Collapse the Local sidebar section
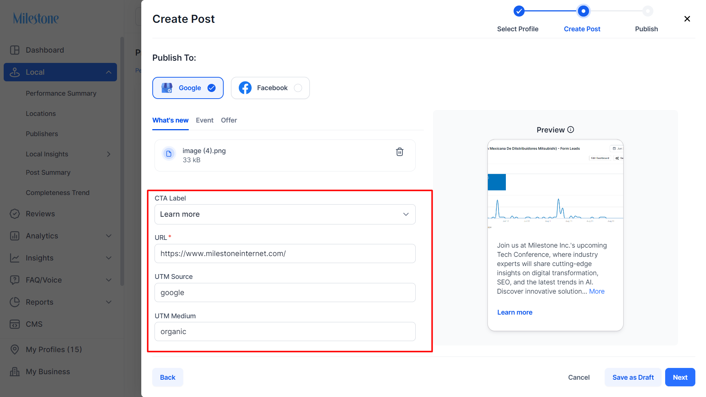This screenshot has height=397, width=706. click(x=109, y=72)
